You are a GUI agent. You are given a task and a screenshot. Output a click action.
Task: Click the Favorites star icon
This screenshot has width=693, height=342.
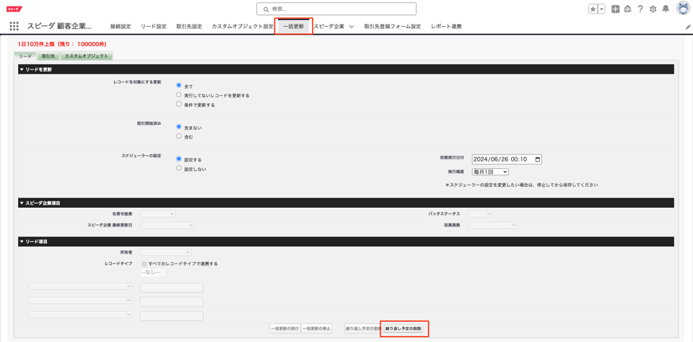[593, 9]
